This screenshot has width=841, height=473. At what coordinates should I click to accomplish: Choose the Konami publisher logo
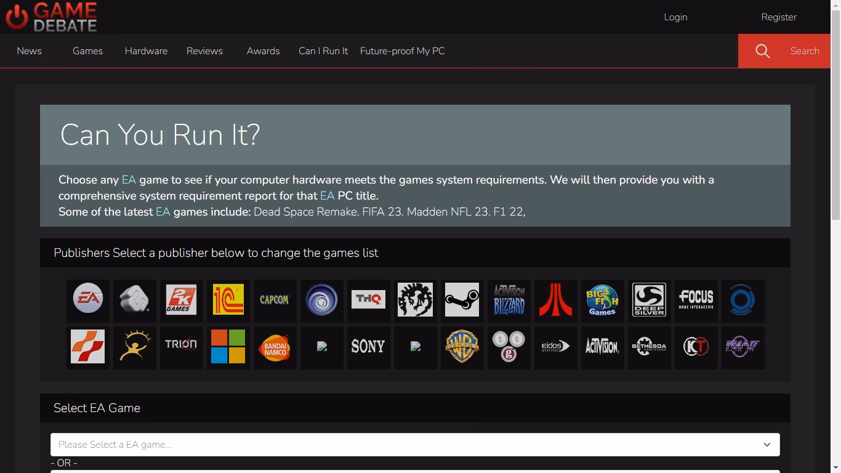(88, 347)
